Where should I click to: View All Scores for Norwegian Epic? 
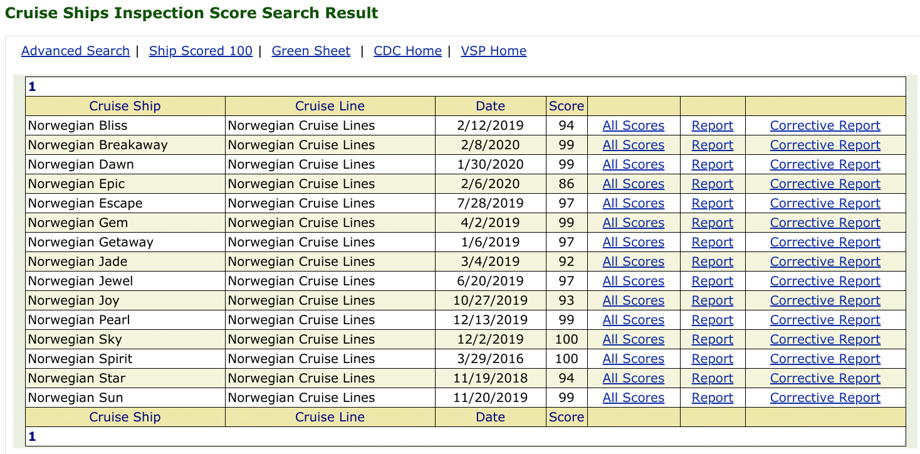click(634, 183)
